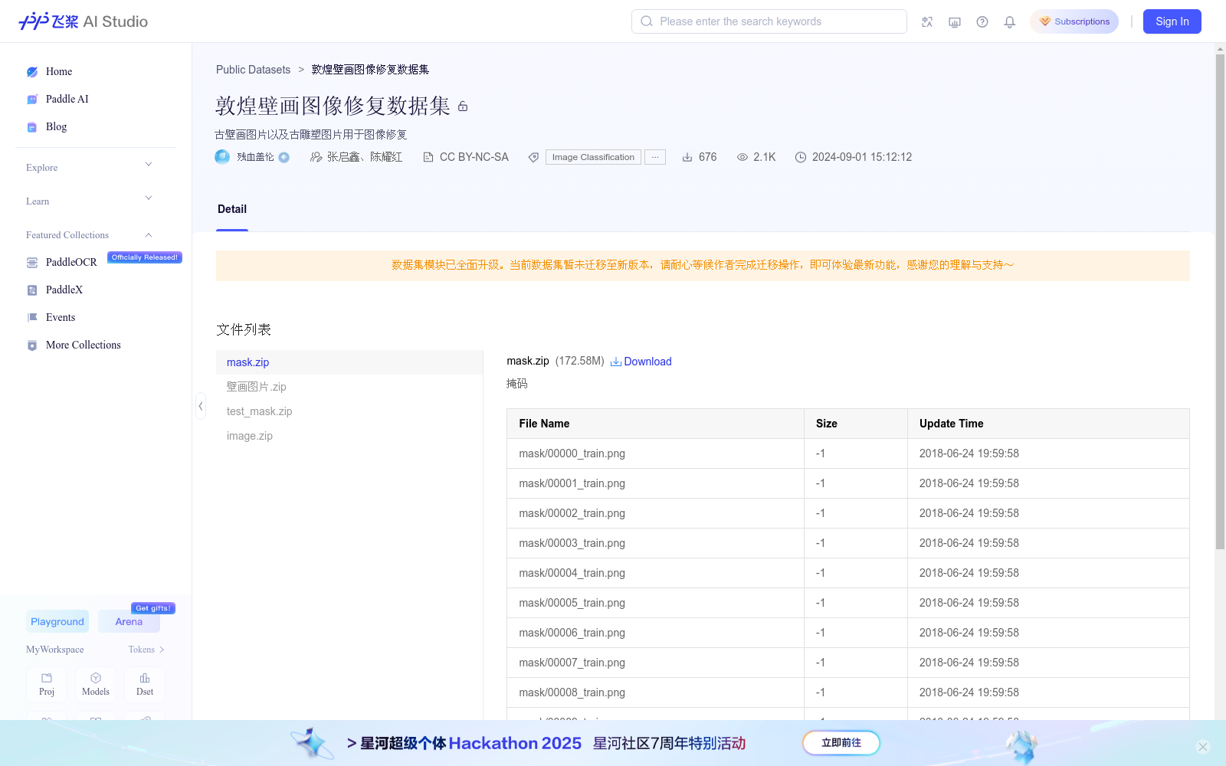Open Models workspace shortcut
Screen dimensions: 1226x766
pos(96,685)
